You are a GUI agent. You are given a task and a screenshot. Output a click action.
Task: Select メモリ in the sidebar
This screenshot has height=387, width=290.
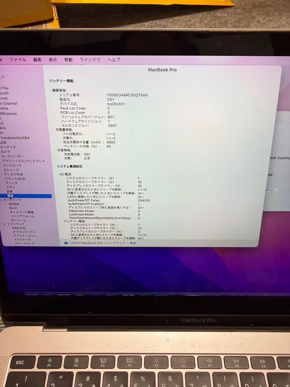(x=11, y=187)
